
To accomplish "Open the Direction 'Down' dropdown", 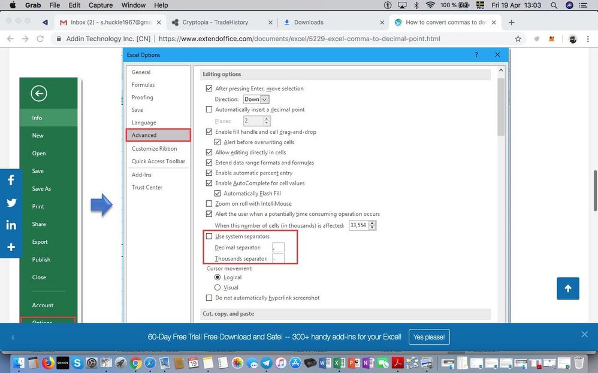I will point(256,99).
